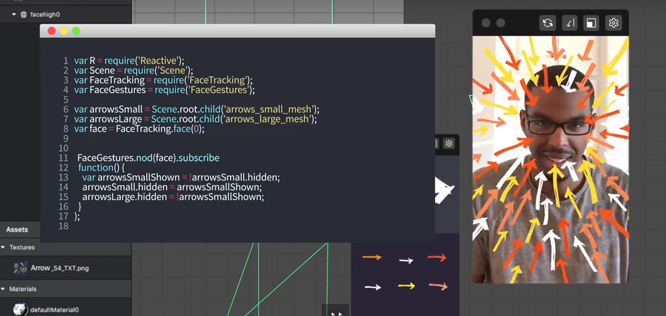Select the Assets panel header
666x316 pixels.
18,230
